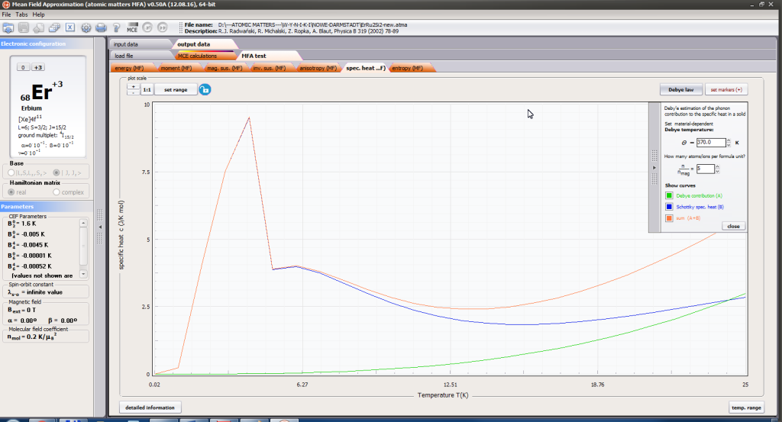Image resolution: width=782 pixels, height=422 pixels.
Task: Increase the Debye temperature with the up spinner
Action: click(x=729, y=140)
